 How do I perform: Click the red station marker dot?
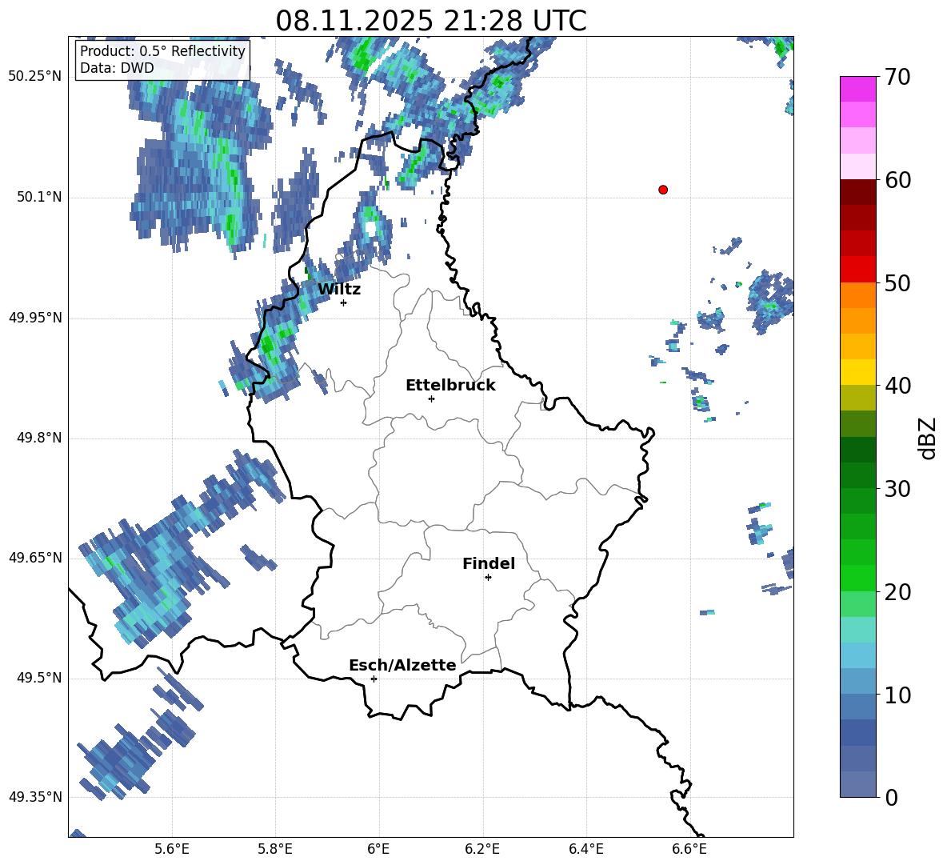pos(663,190)
